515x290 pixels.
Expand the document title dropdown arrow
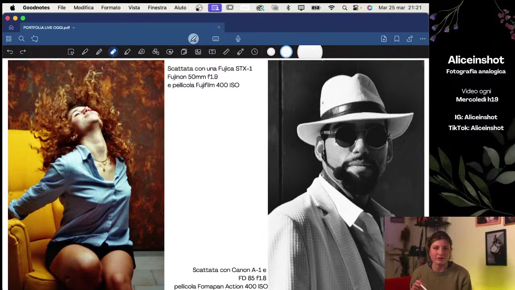(73, 28)
